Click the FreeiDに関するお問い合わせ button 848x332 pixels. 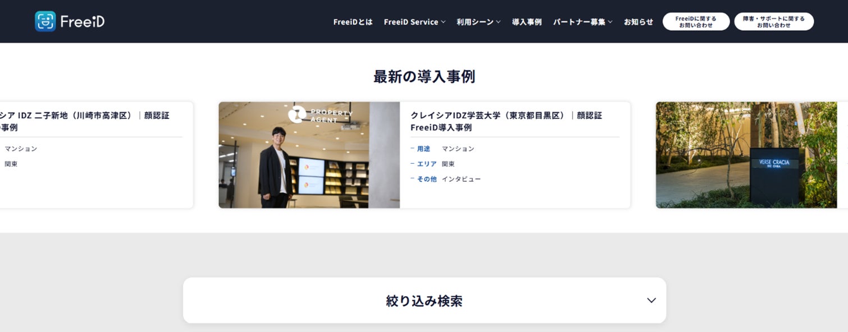[x=696, y=21]
